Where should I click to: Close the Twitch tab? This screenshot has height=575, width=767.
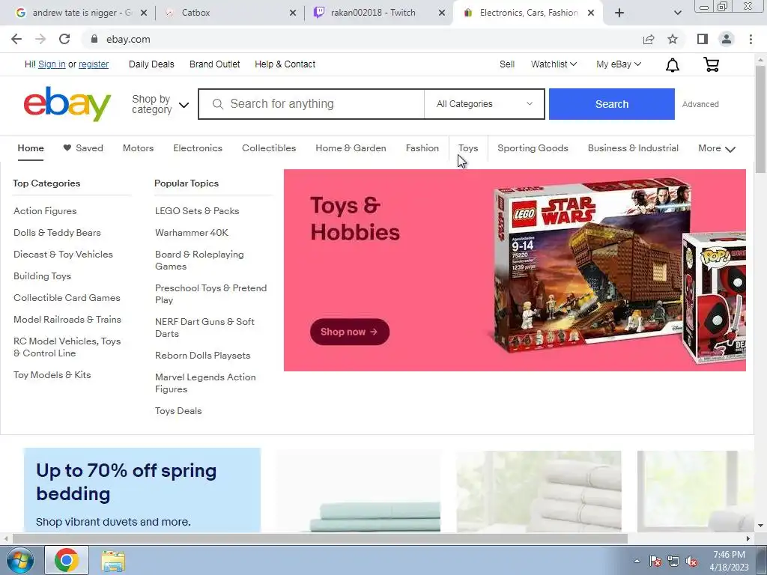click(442, 13)
